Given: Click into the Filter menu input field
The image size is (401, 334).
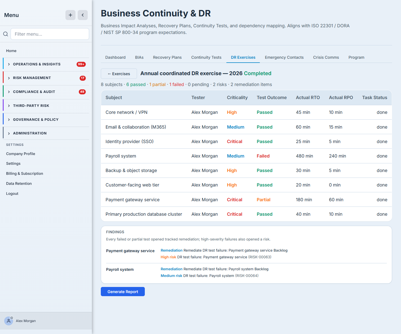Looking at the screenshot, I should (50, 34).
